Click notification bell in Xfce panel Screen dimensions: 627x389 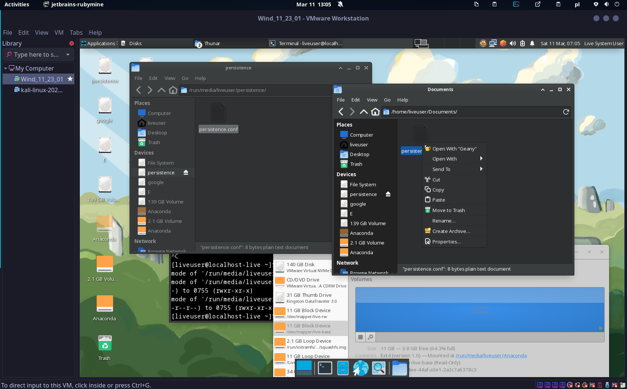click(532, 43)
